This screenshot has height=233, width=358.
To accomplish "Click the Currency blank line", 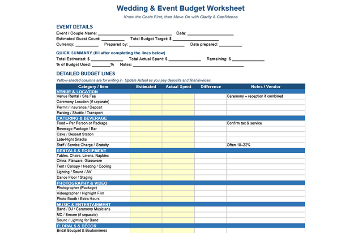I will [87, 45].
